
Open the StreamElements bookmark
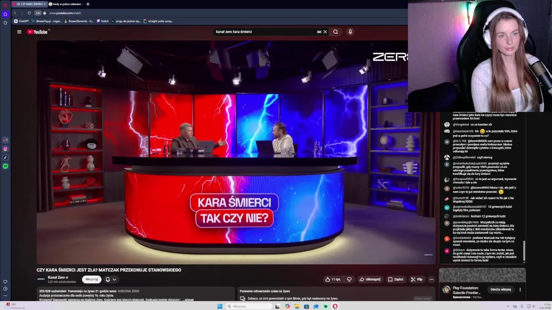click(78, 21)
